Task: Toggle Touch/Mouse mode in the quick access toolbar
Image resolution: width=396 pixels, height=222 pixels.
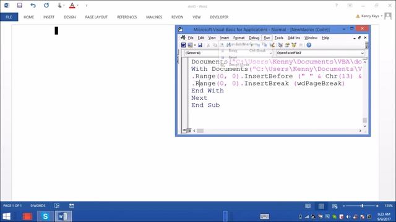Action: (59, 6)
